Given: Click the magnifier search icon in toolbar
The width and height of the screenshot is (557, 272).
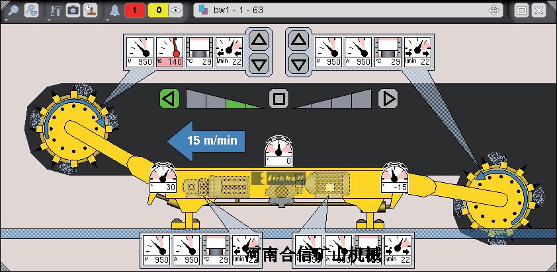Looking at the screenshot, I should (x=13, y=11).
